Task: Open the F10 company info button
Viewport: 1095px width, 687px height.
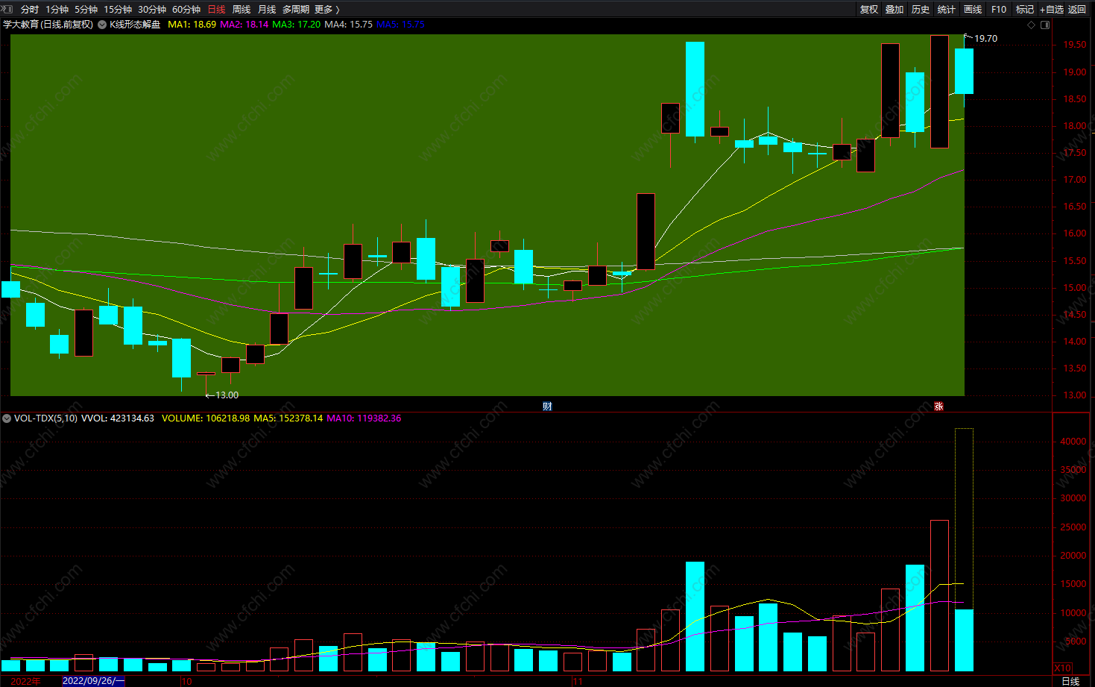Action: (x=999, y=10)
